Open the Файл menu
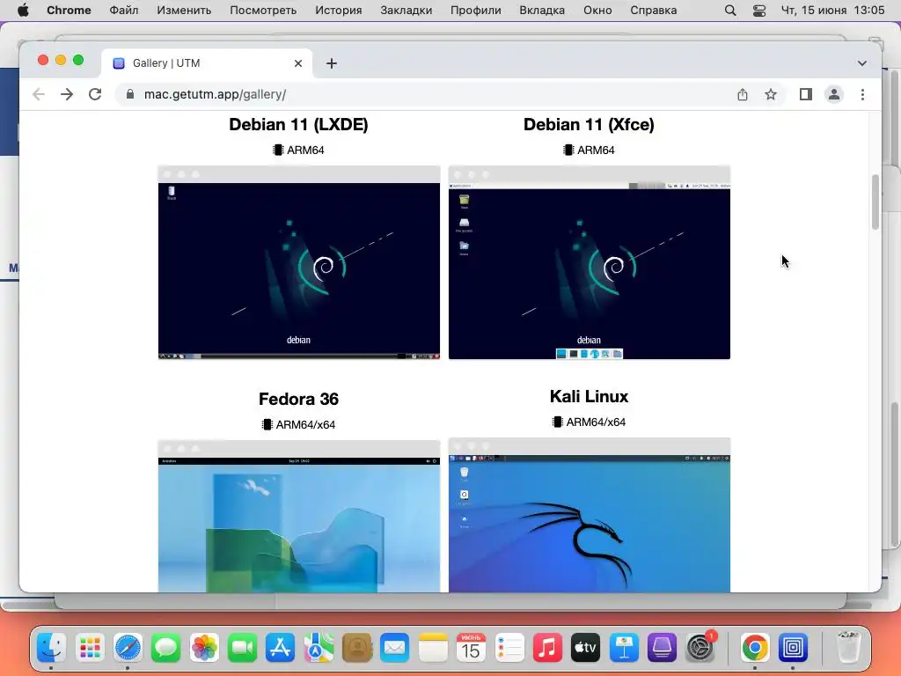 [x=123, y=11]
